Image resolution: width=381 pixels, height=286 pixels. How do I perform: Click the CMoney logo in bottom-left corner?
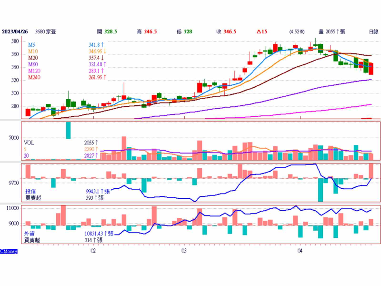tap(9, 251)
